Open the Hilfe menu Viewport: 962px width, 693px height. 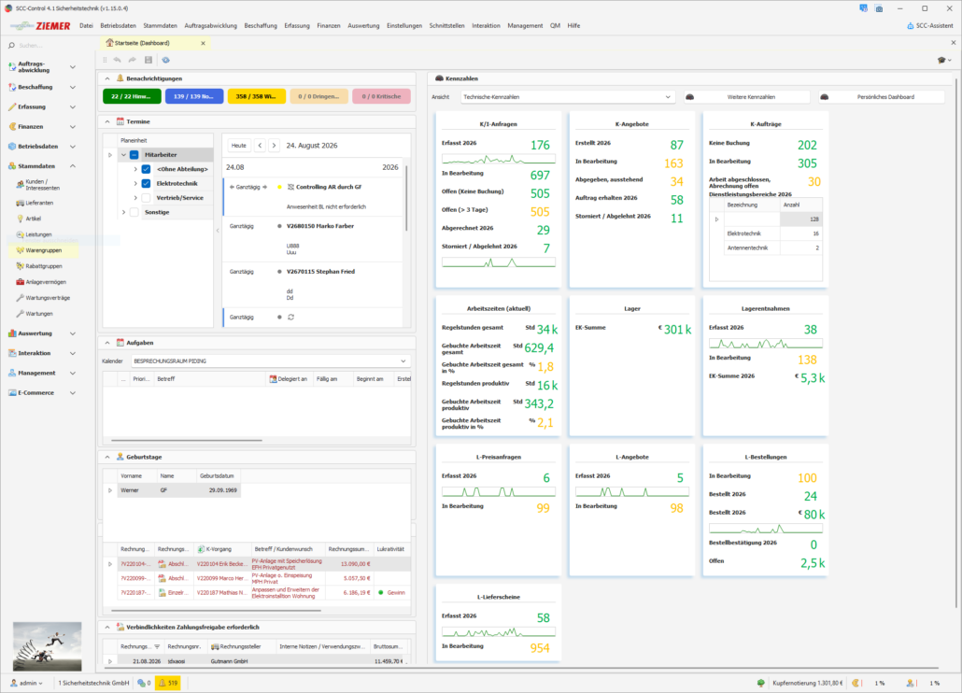click(x=573, y=26)
